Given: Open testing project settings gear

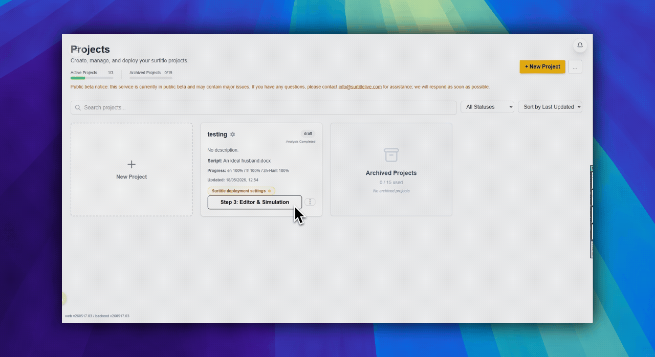Looking at the screenshot, I should (x=232, y=135).
